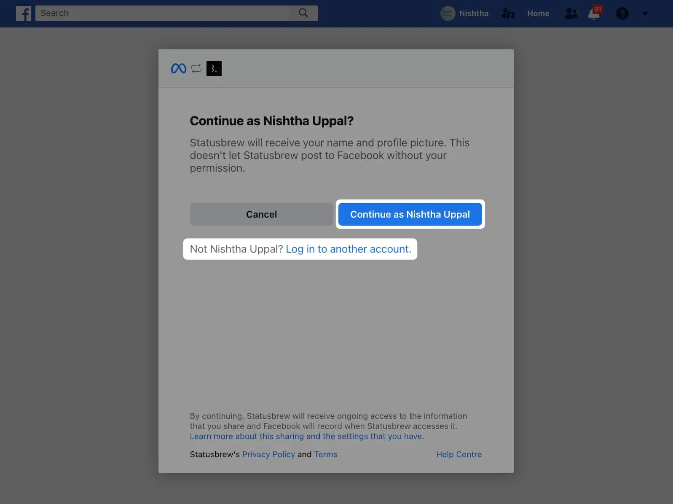Viewport: 673px width, 504px height.
Task: Focus the Facebook Search field
Action: tap(176, 13)
